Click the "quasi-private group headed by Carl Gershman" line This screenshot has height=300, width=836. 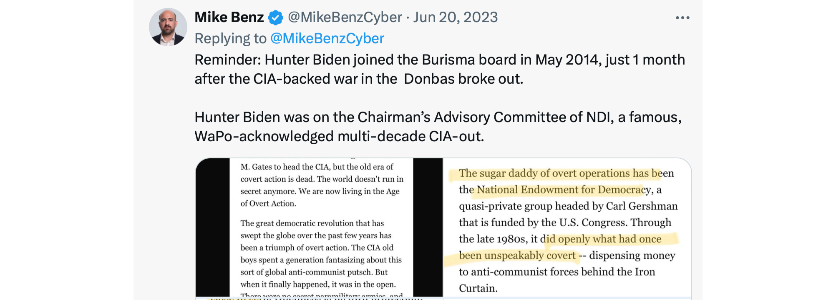coord(568,206)
